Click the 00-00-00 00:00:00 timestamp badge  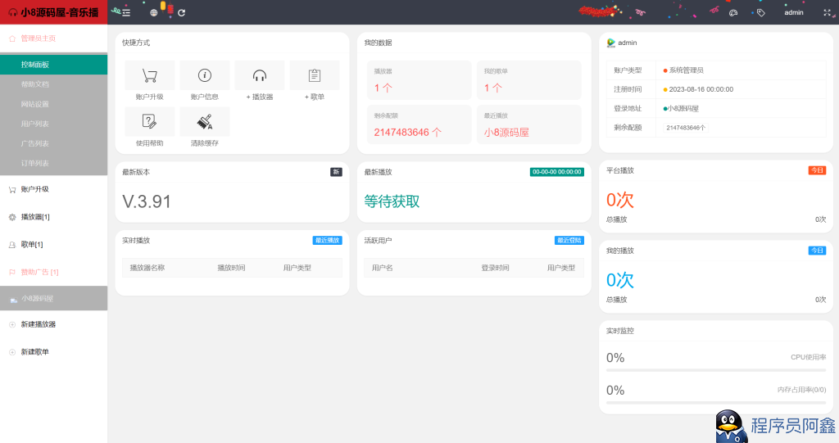[556, 172]
